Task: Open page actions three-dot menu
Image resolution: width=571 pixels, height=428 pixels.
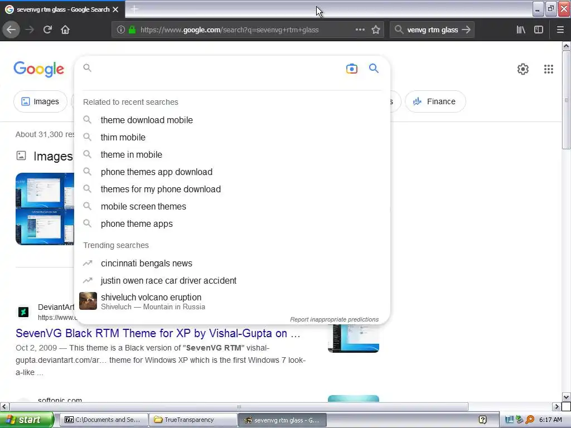Action: 360,30
